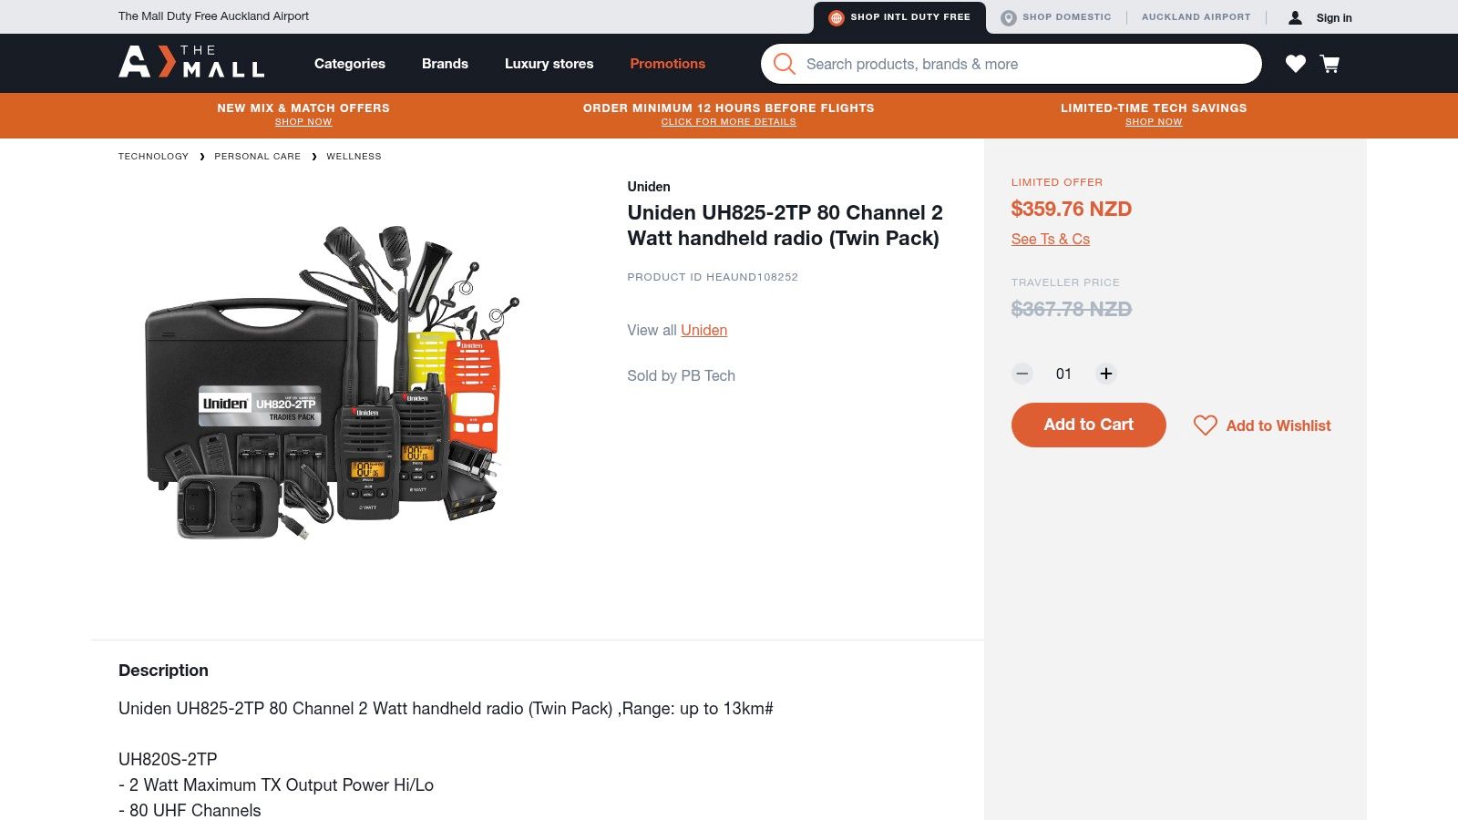Open wishlist heart icon in header

click(x=1296, y=64)
